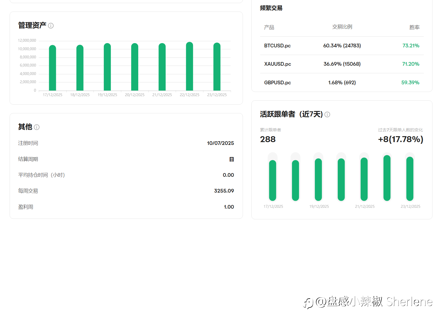Open the info icon next to 活跃跟单者 (近7天)
The width and height of the screenshot is (437, 320).
pos(327,114)
